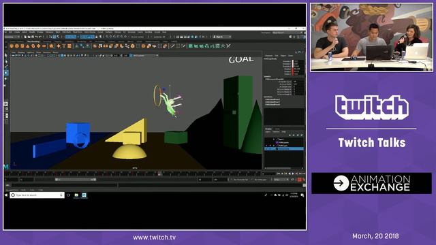Pick the Paint Selection tool in toolbox
This screenshot has width=436, height=245.
[x=6, y=67]
